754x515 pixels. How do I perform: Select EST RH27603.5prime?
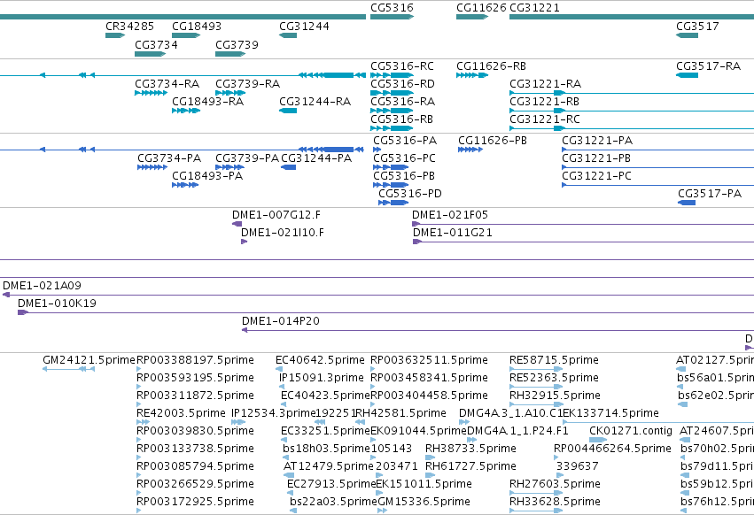(x=536, y=494)
